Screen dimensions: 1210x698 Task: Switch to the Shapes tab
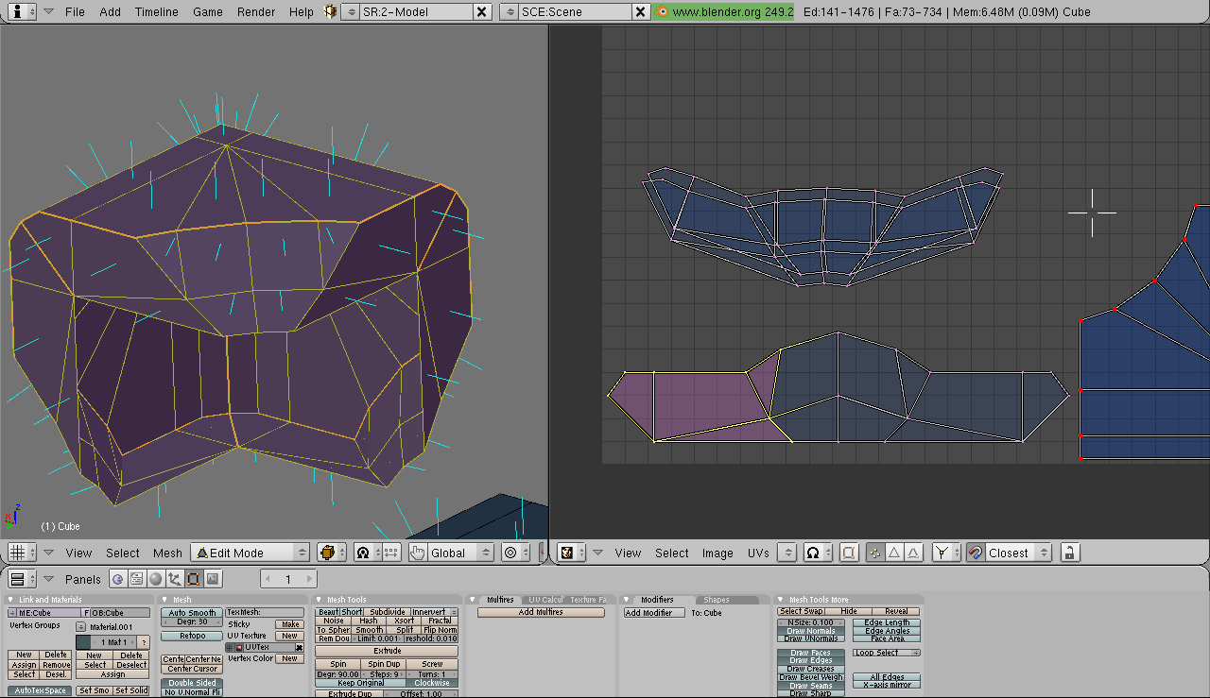(x=717, y=600)
